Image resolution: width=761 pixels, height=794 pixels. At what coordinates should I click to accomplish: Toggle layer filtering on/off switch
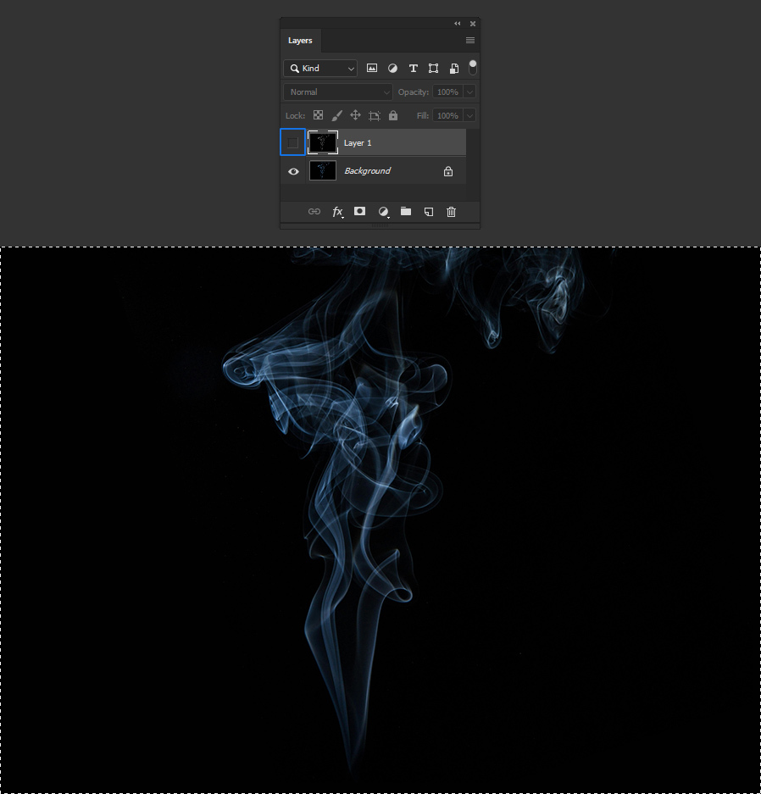(472, 67)
